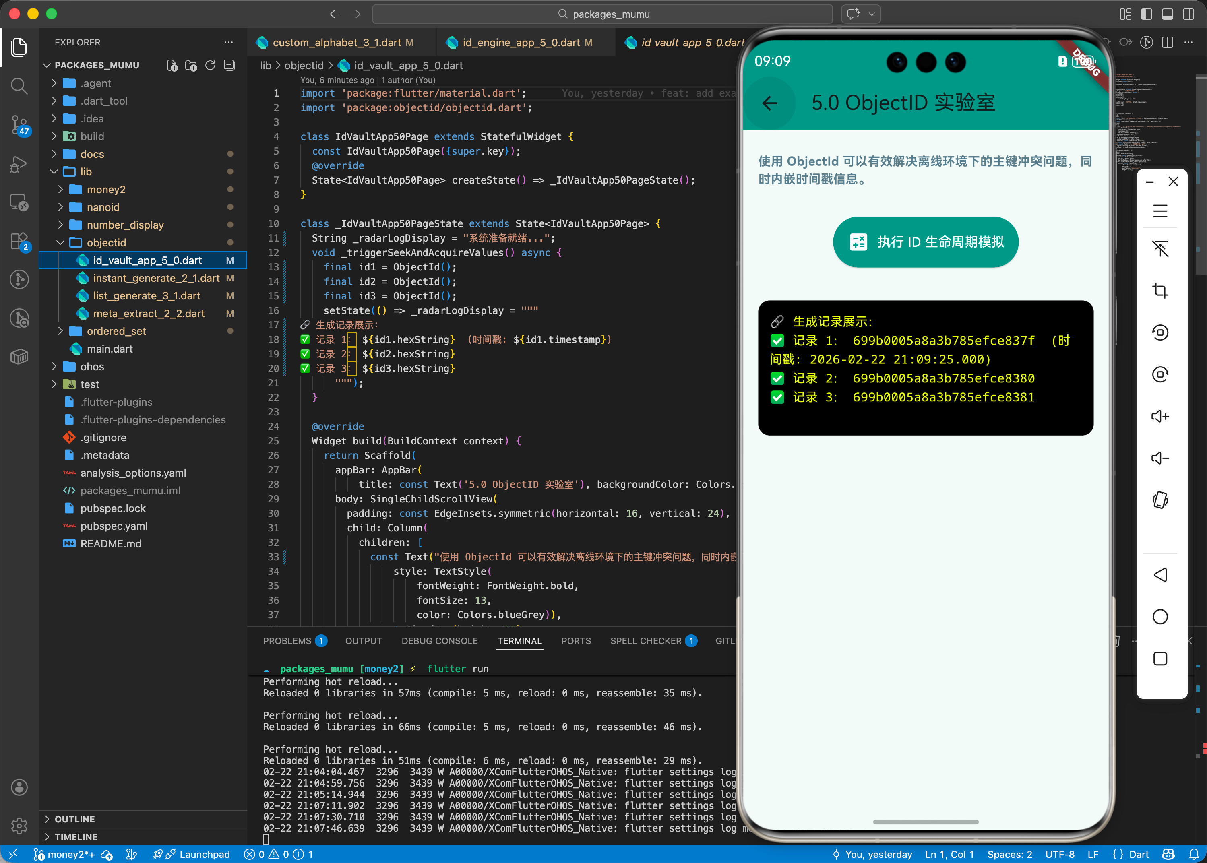Image resolution: width=1207 pixels, height=863 pixels.
Task: Tap 执行 ID 生命周期模拟 button
Action: click(925, 242)
